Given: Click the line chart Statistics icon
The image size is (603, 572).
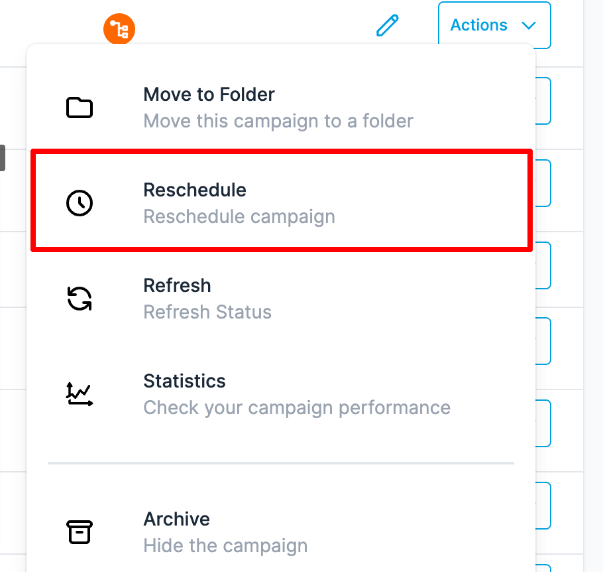Looking at the screenshot, I should pos(80,394).
